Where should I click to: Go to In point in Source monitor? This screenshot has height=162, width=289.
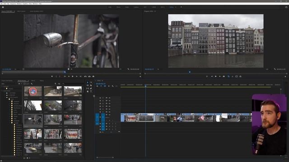65,76
